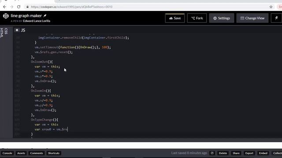Open pen Settings
This screenshot has height=158, width=282.
(x=222, y=18)
